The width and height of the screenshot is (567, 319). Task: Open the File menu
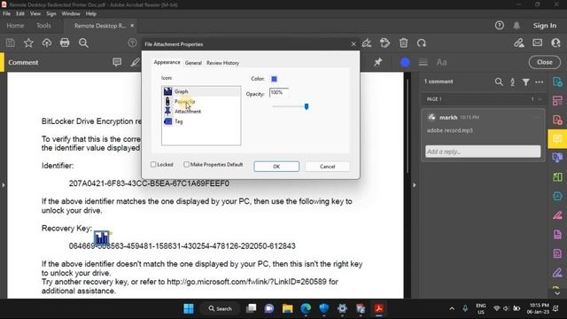click(6, 13)
